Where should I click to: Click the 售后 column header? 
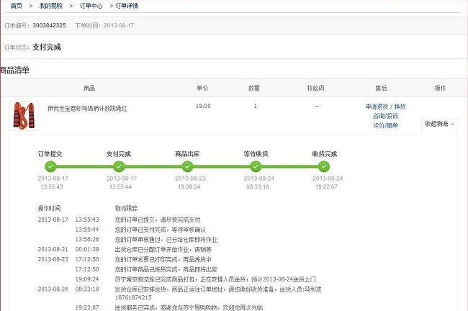click(381, 88)
